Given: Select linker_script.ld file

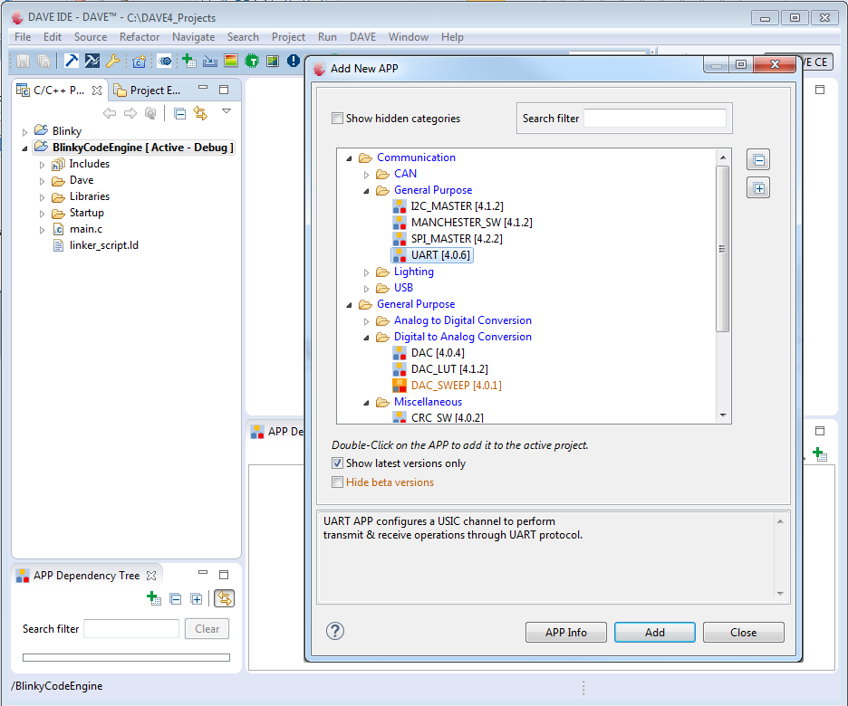Looking at the screenshot, I should click(x=96, y=245).
